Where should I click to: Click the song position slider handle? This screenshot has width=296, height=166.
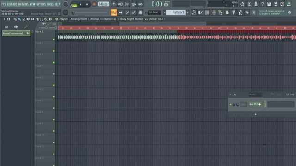tap(73, 12)
